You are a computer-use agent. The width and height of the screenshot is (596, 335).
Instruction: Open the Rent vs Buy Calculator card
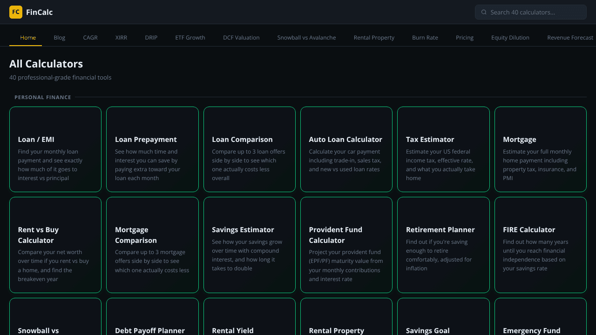55,245
